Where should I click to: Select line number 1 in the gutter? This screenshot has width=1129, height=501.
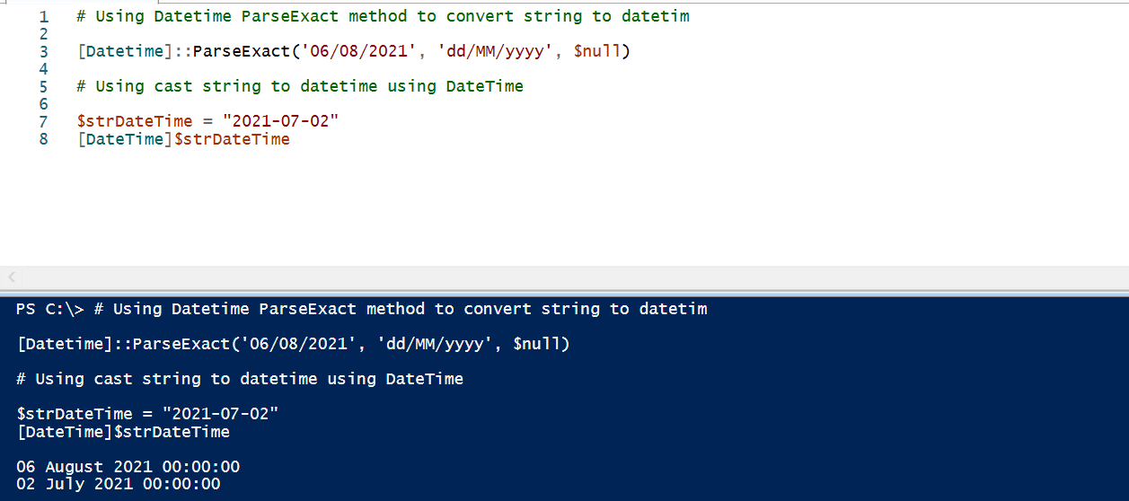[x=44, y=16]
